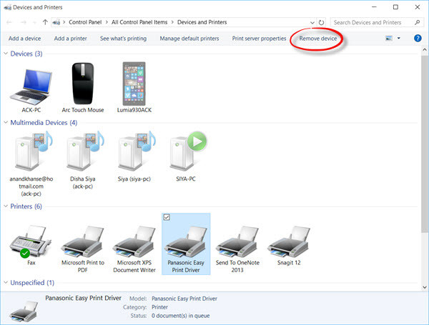The height and width of the screenshot is (325, 429).
Task: Click the Multimedia Devices (4) header text
Action: [x=44, y=122]
